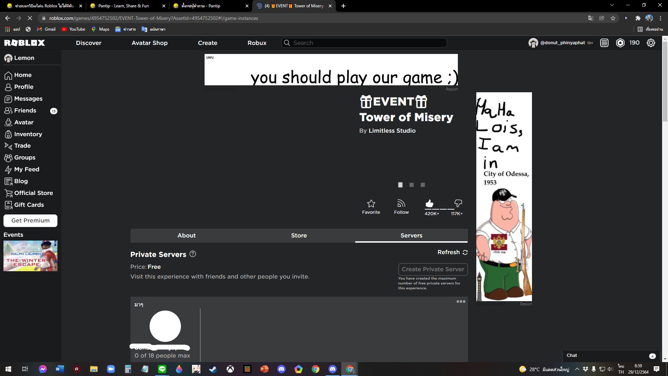Image resolution: width=668 pixels, height=376 pixels.
Task: Switch to the About tab
Action: (x=186, y=235)
